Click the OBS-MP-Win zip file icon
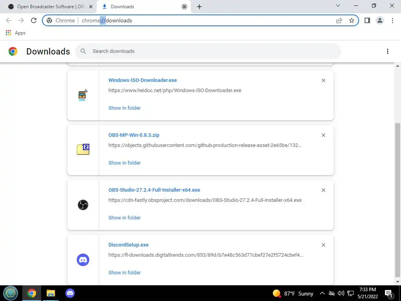Viewport: 401px width, 301px height. pyautogui.click(x=83, y=149)
